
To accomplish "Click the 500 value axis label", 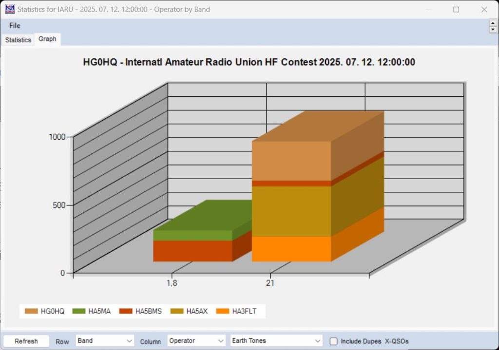I will click(x=59, y=205).
